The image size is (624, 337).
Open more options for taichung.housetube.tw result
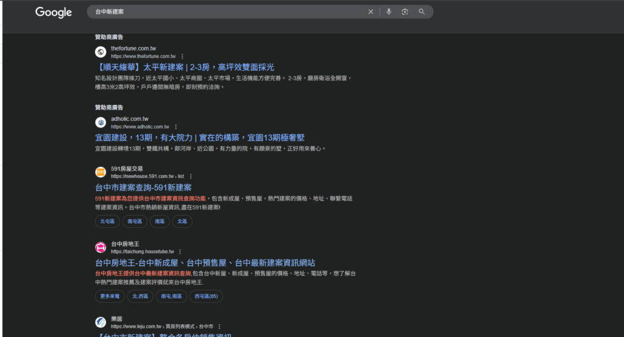pyautogui.click(x=180, y=252)
